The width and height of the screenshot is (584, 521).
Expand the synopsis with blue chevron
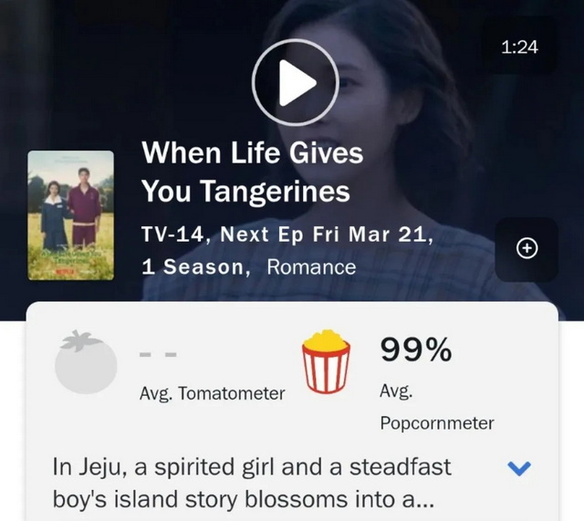pyautogui.click(x=519, y=468)
